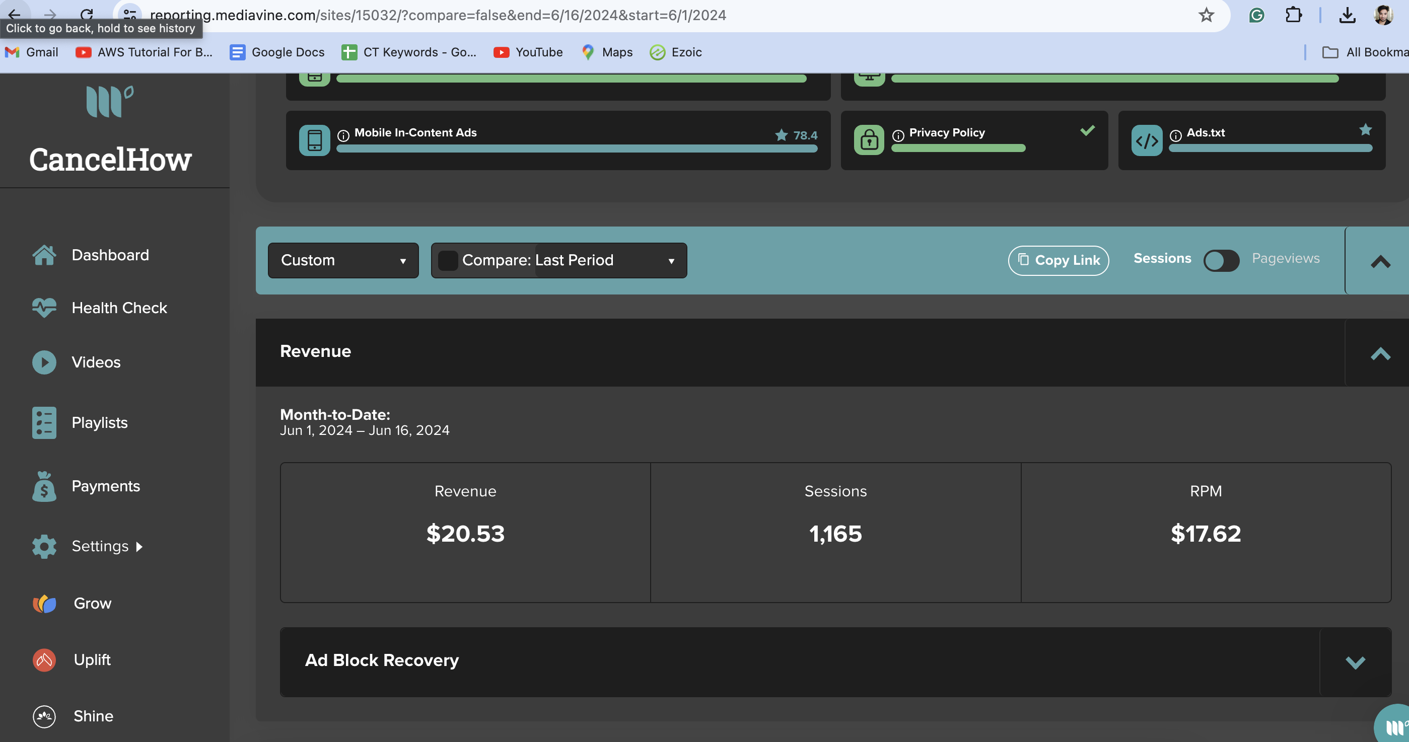This screenshot has width=1409, height=742.
Task: Open the Custom date range dropdown
Action: (343, 260)
